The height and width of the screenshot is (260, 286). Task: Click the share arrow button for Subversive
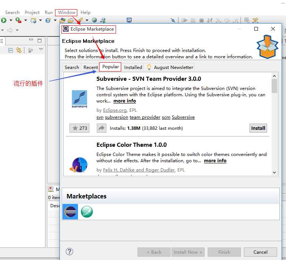(x=102, y=128)
